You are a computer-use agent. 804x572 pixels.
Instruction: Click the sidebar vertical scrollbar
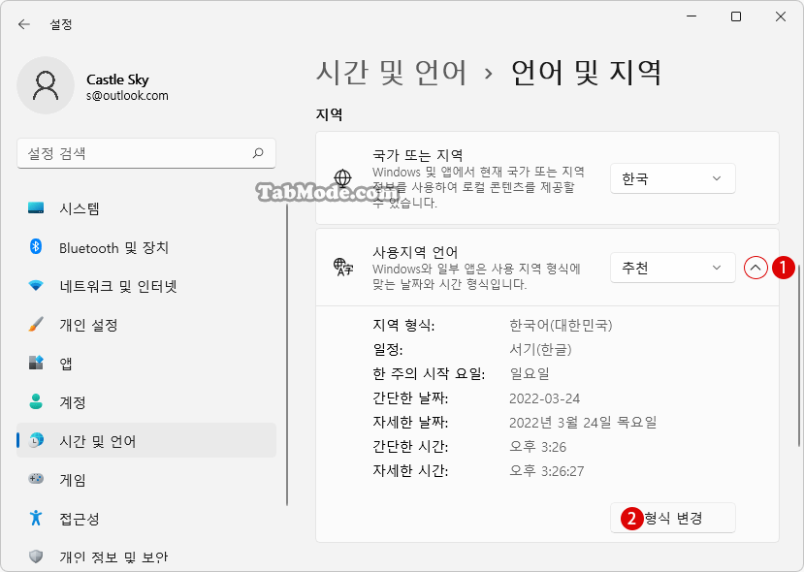tap(287, 355)
